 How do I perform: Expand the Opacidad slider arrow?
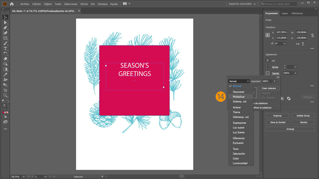(274, 81)
